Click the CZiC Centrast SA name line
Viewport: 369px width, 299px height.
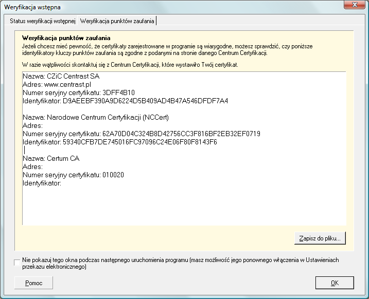61,77
